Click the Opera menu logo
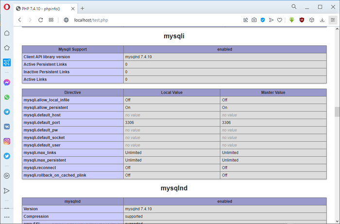Viewport: 340px width, 224px height. pyautogui.click(x=6, y=7)
